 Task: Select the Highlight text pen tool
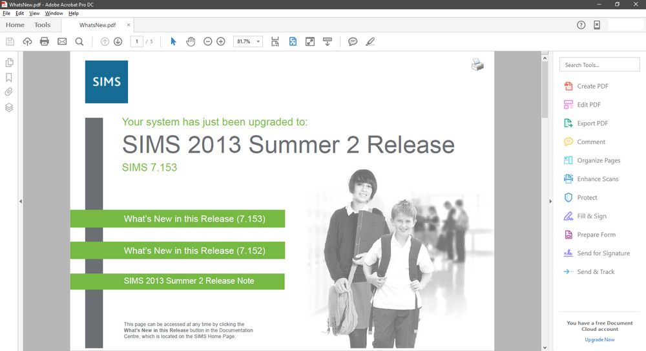pyautogui.click(x=370, y=41)
